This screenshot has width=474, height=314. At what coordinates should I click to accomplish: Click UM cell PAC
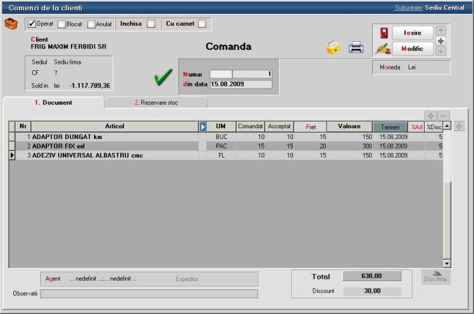(x=221, y=146)
